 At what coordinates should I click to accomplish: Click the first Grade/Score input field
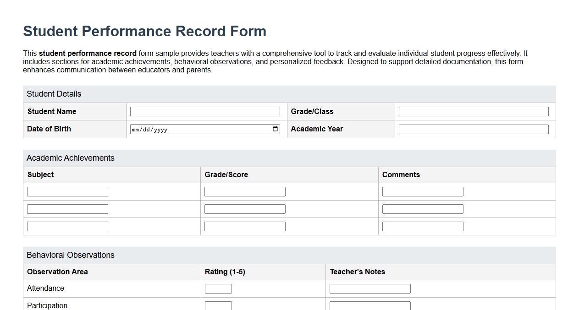pyautogui.click(x=245, y=191)
